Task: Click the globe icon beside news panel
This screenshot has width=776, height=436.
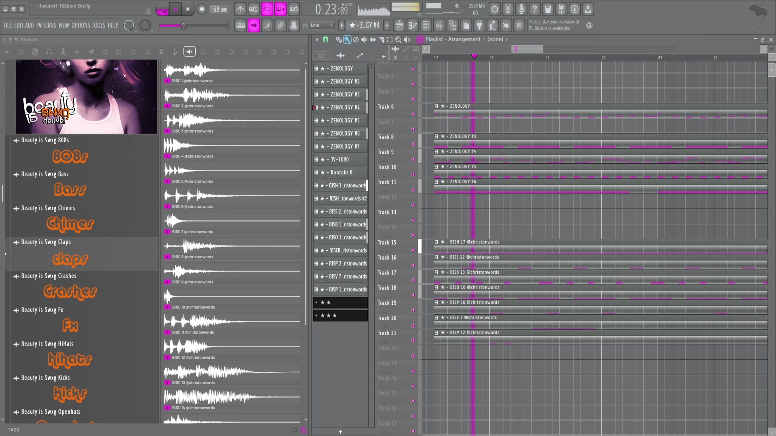Action: (x=589, y=26)
